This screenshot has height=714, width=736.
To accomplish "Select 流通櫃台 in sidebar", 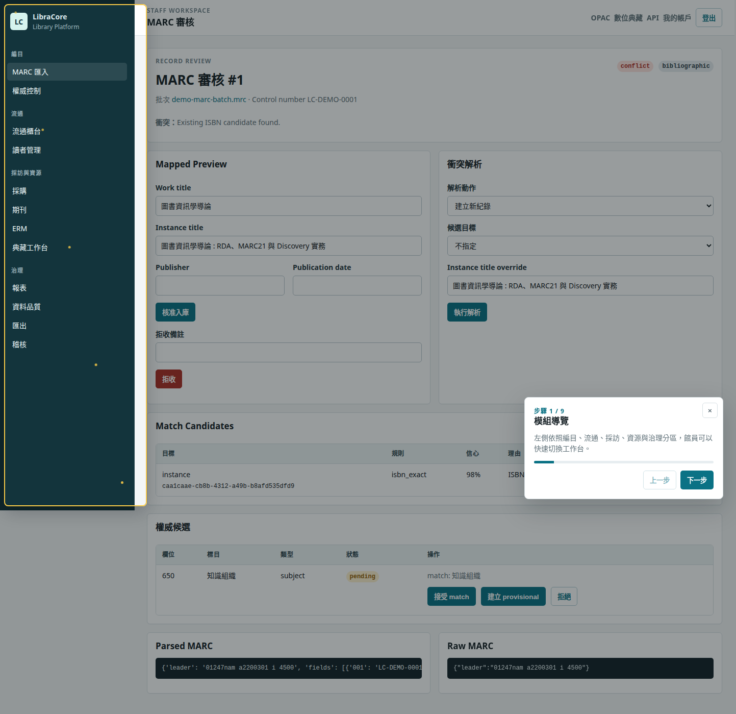I will 67,131.
